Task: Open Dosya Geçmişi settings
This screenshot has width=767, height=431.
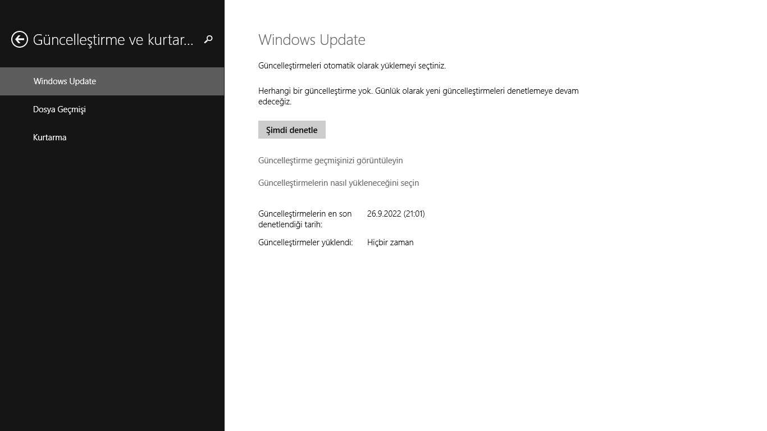Action: (112, 109)
